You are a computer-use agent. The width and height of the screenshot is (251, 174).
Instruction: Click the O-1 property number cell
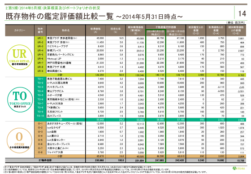(x=40, y=124)
